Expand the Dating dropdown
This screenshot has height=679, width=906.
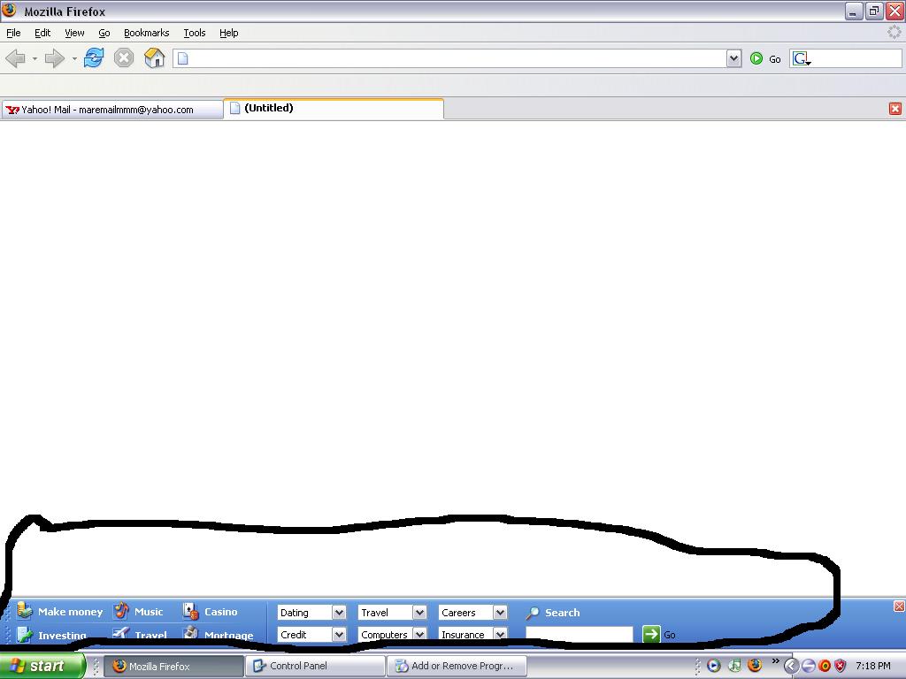click(x=339, y=613)
